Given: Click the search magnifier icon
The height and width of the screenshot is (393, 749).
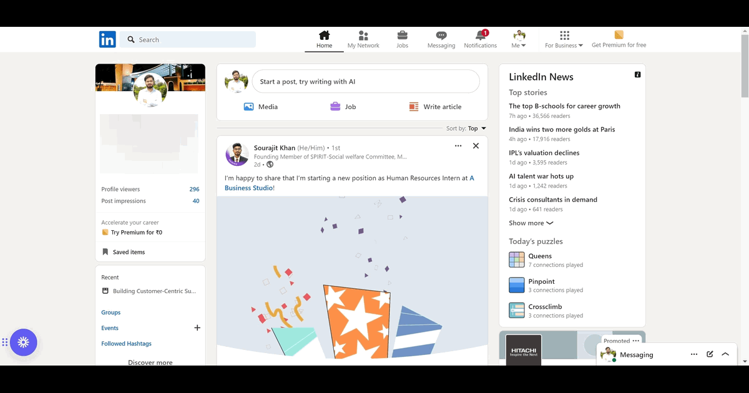Looking at the screenshot, I should point(131,39).
